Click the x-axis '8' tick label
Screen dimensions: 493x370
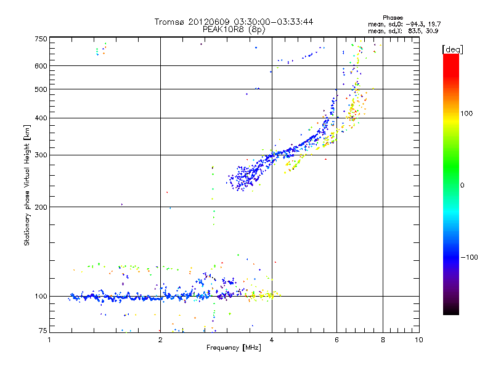(x=383, y=340)
